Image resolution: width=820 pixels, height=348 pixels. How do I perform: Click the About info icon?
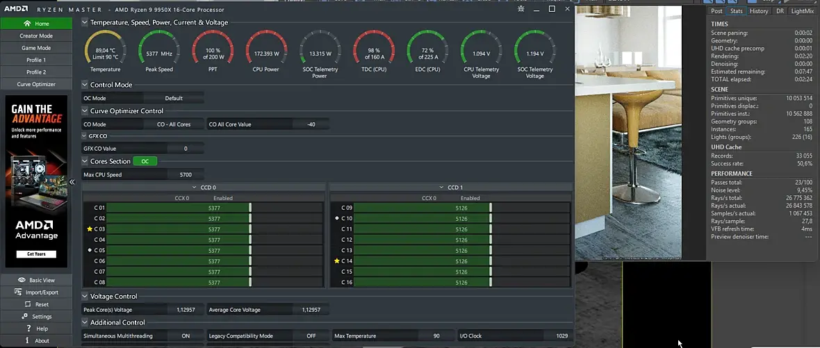click(28, 340)
